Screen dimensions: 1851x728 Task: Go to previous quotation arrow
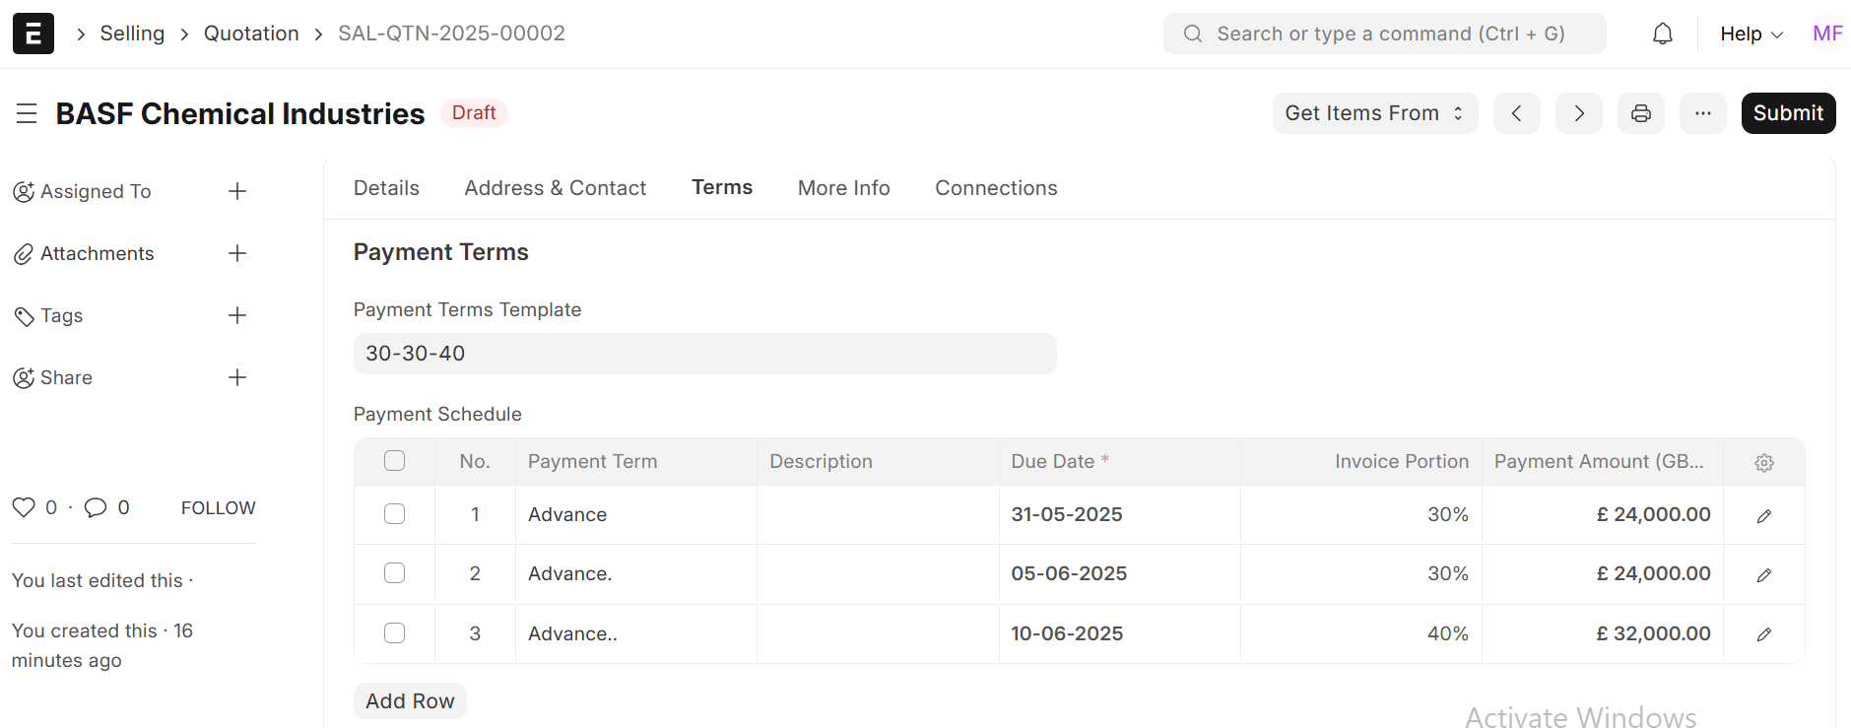click(1516, 113)
